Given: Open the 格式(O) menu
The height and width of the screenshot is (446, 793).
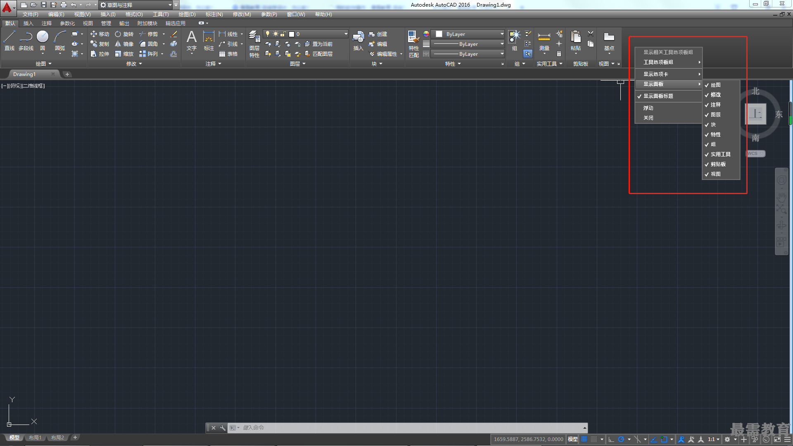Looking at the screenshot, I should point(134,14).
